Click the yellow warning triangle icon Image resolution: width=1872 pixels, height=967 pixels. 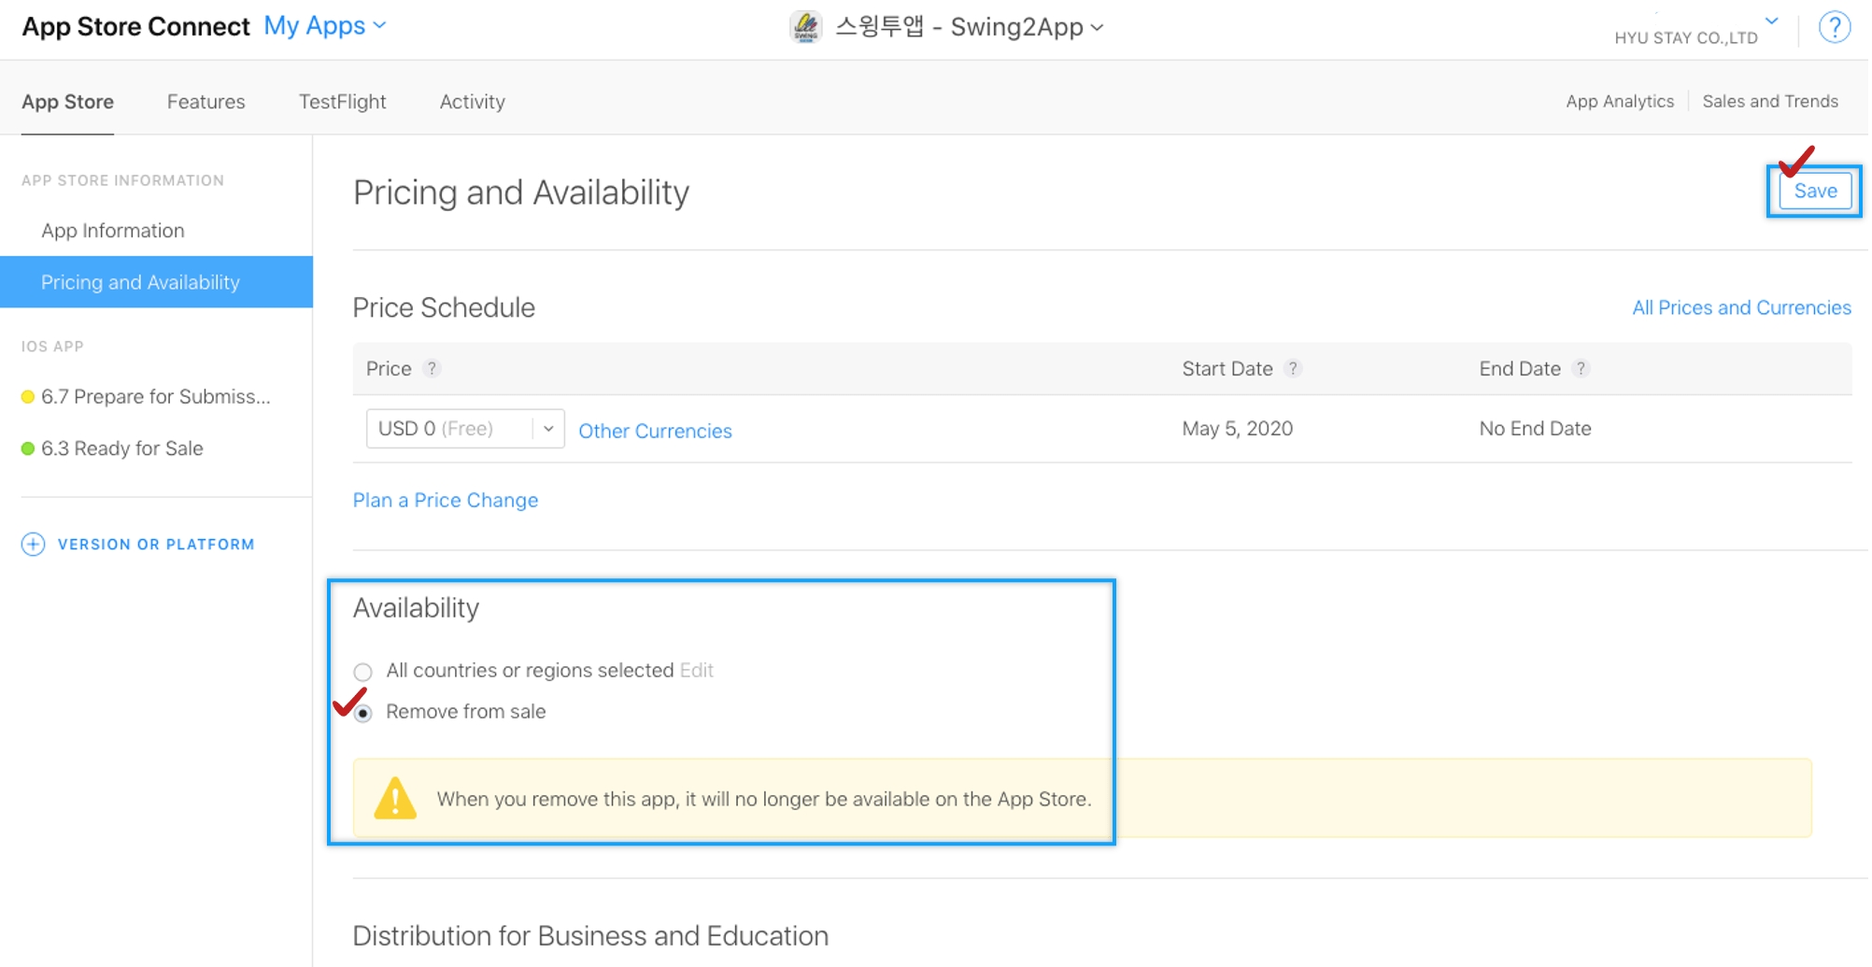pos(395,799)
